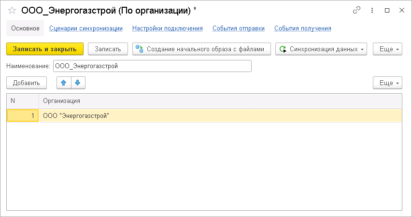Start Создание начального образа с файлами
The image size is (412, 217).
(201, 49)
